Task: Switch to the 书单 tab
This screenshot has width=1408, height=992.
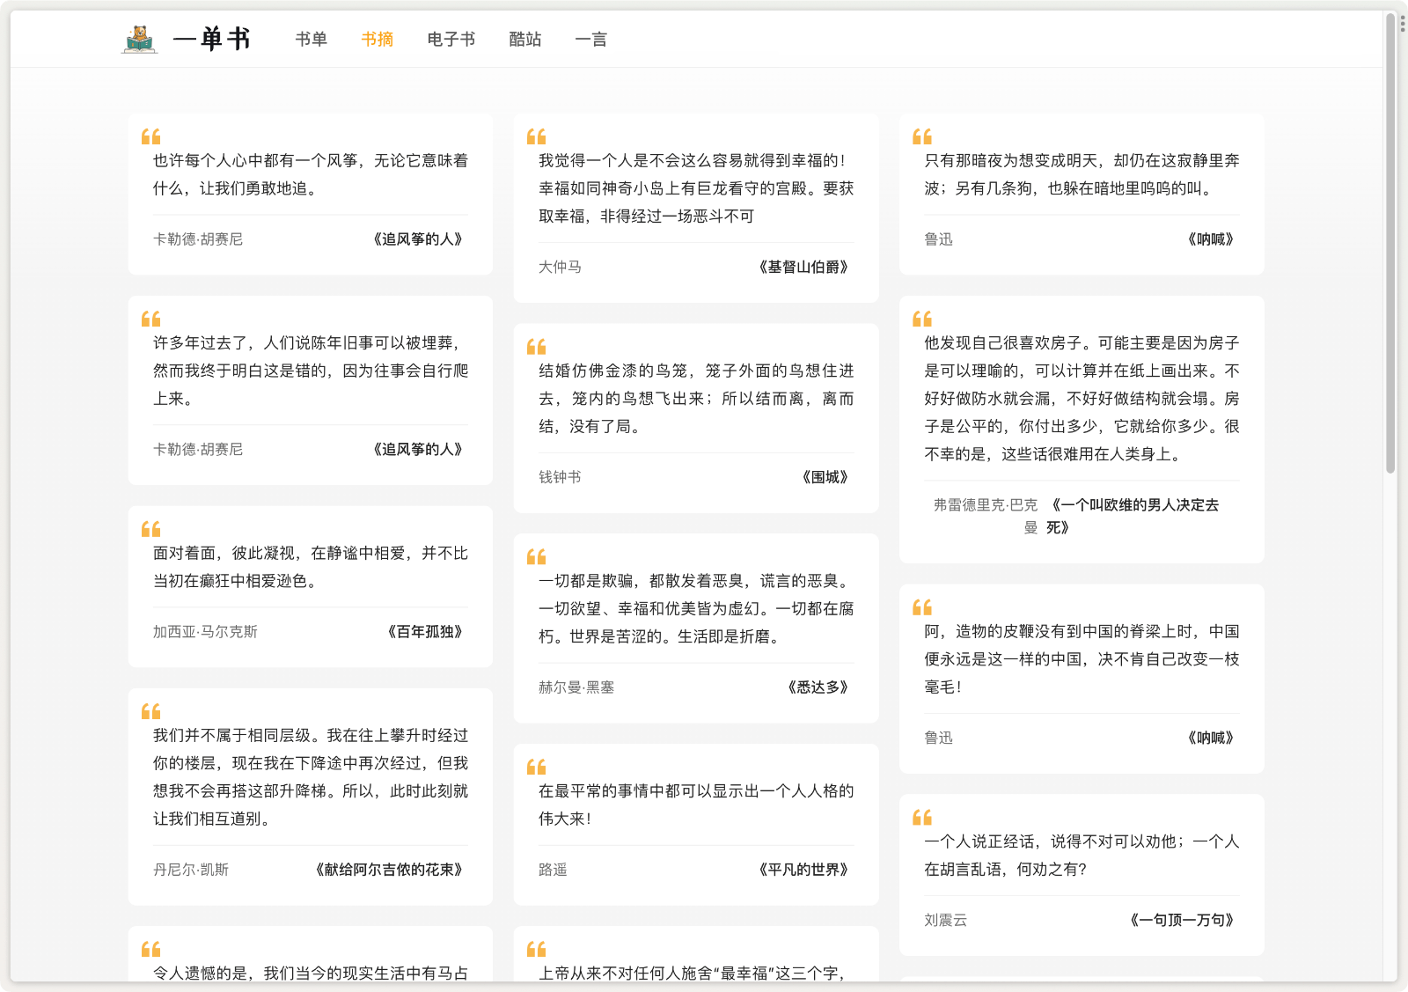Action: click(310, 39)
